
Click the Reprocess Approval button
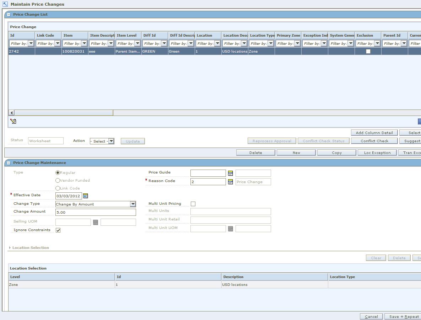pyautogui.click(x=272, y=141)
